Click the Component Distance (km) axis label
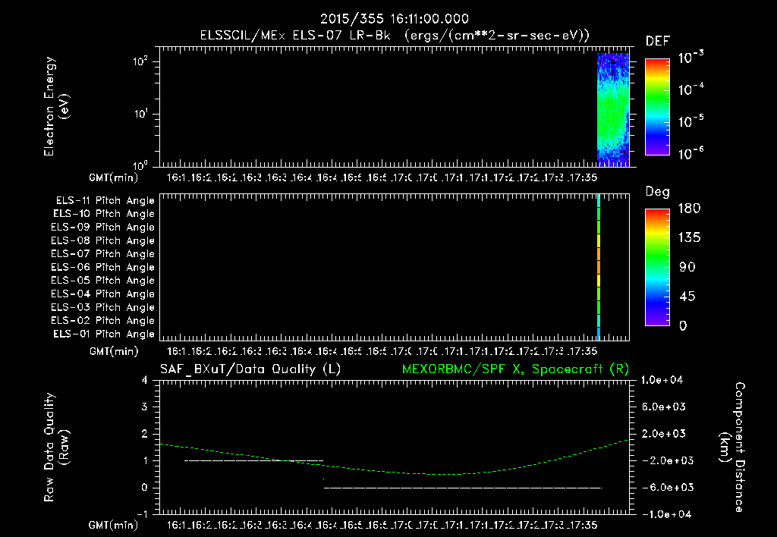This screenshot has width=777, height=537. [x=732, y=447]
